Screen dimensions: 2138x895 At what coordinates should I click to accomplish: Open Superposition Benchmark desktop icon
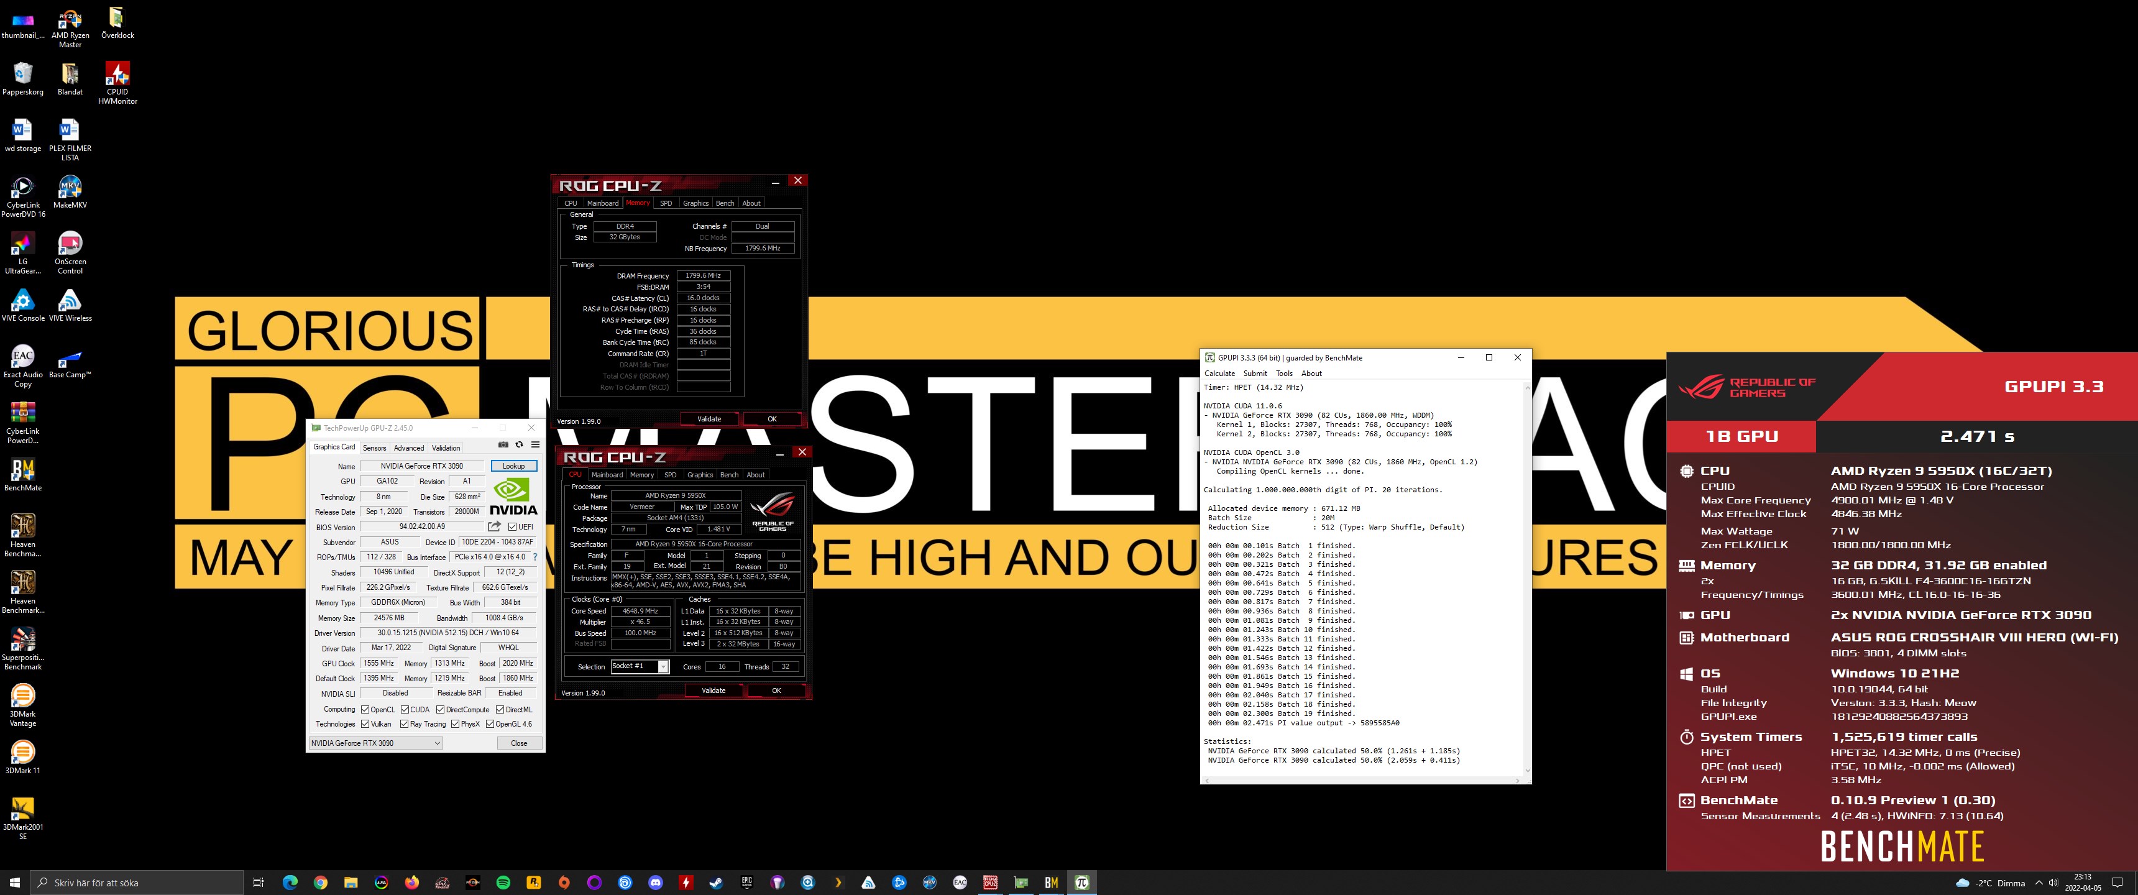23,648
